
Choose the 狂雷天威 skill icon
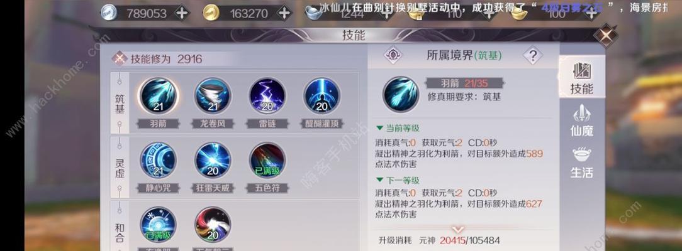point(213,161)
